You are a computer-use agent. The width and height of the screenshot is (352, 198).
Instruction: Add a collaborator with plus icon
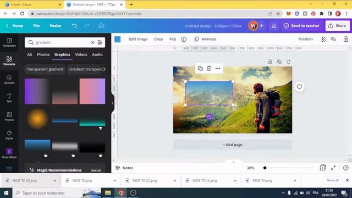pos(262,26)
